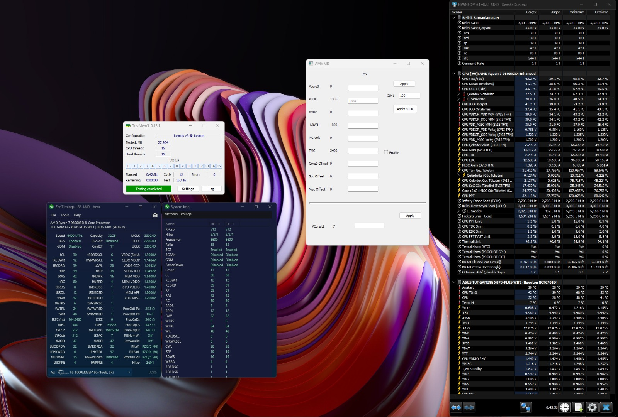The width and height of the screenshot is (618, 417).
Task: Click HWiNFO expand columns double-arrow icon
Action: pos(456,407)
